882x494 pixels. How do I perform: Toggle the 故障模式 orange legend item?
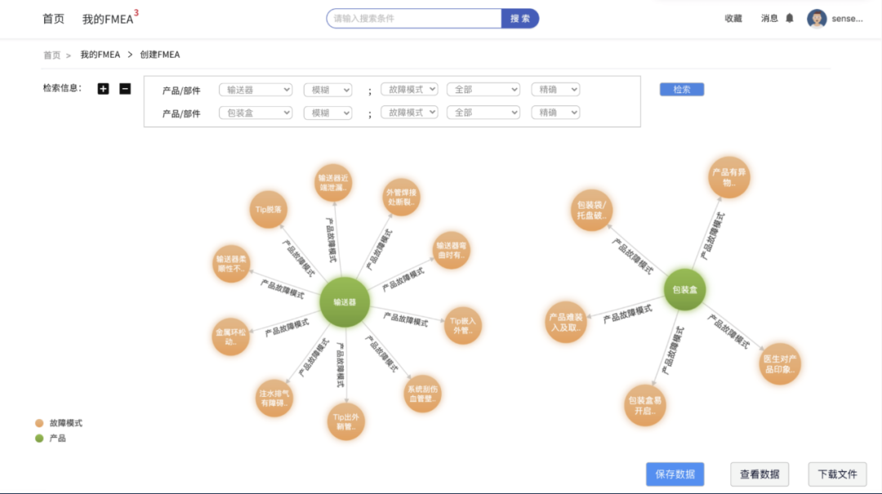pyautogui.click(x=59, y=422)
